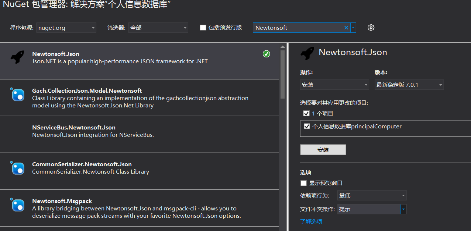This screenshot has width=471, height=231.
Task: Open 操作 安装 action dropdown
Action: pos(334,85)
